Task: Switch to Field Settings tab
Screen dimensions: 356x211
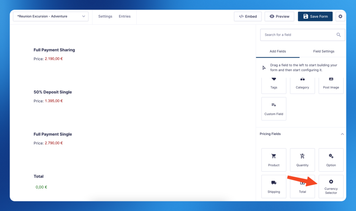Action: click(324, 51)
